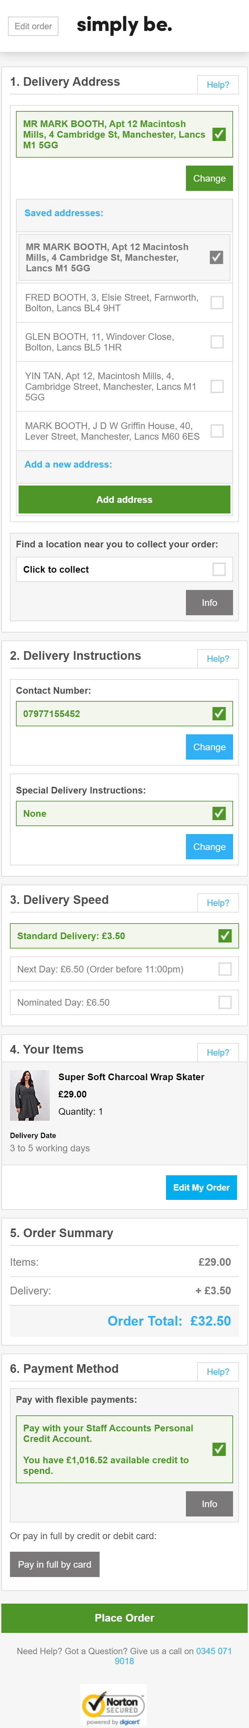Choose Nominated Day delivery option
This screenshot has height=1728, width=249.
tap(225, 1002)
